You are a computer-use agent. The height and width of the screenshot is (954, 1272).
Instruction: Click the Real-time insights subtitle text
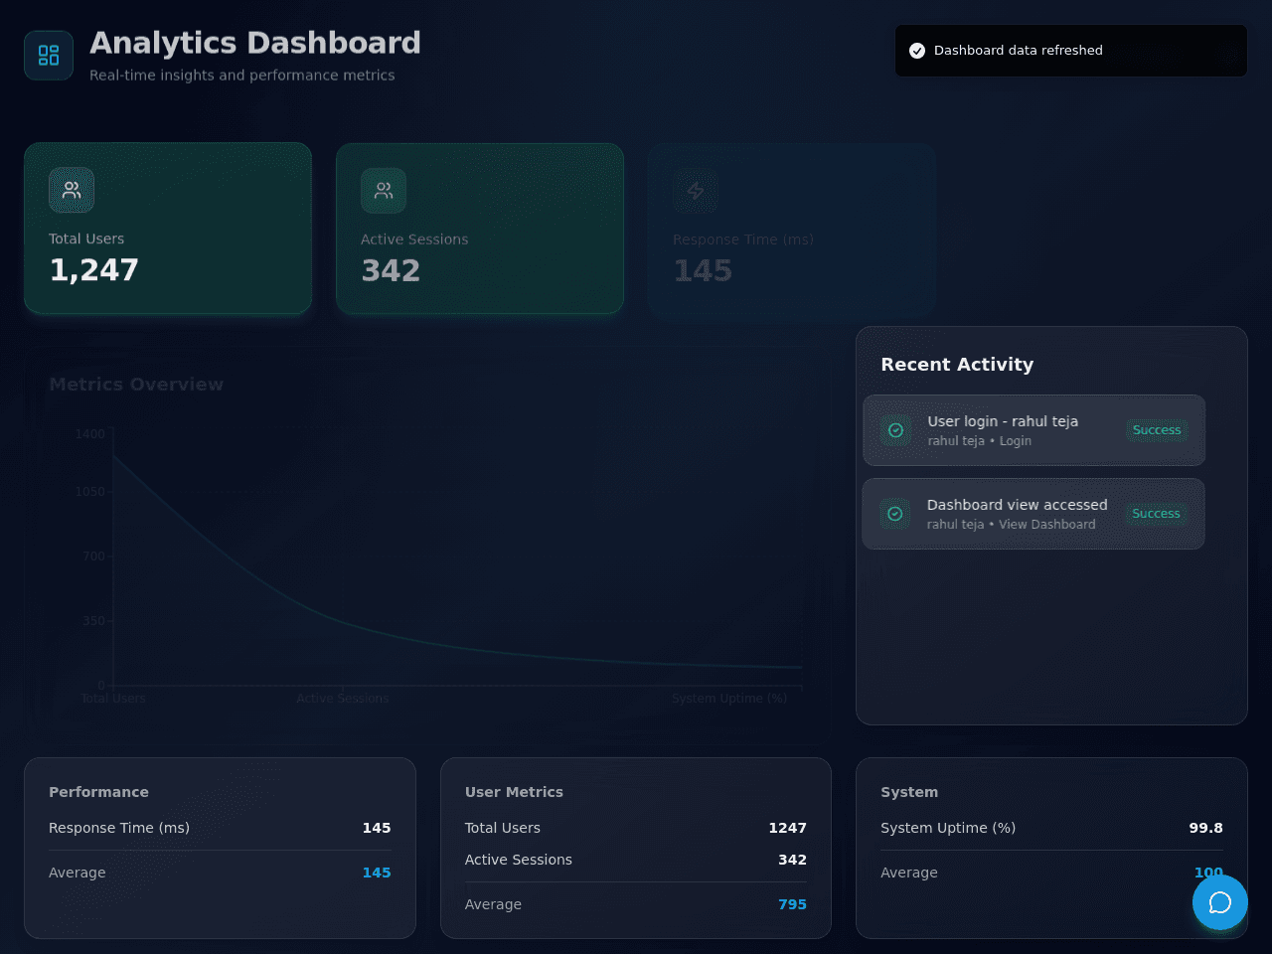coord(242,76)
